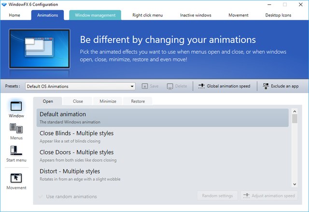Open the Inactive windows tab
This screenshot has height=212, width=309.
pyautogui.click(x=196, y=15)
